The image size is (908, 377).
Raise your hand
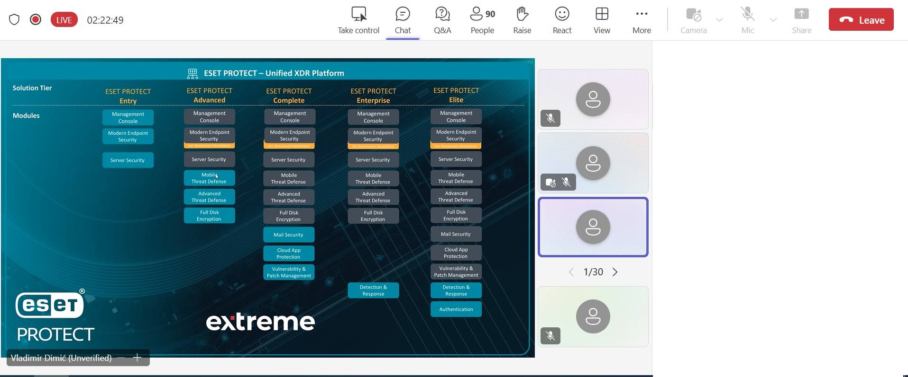522,20
